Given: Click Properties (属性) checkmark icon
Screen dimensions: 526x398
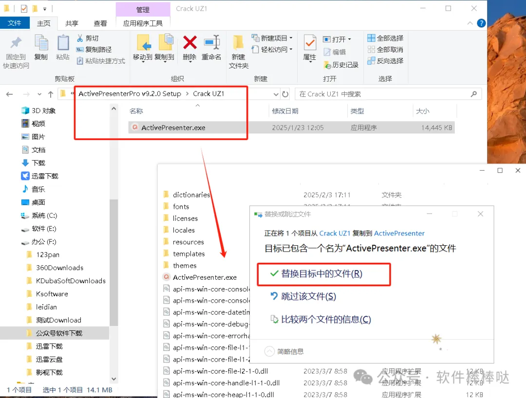Looking at the screenshot, I should [310, 43].
